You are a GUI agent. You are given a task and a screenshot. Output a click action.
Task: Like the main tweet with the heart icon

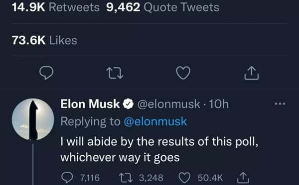[183, 73]
